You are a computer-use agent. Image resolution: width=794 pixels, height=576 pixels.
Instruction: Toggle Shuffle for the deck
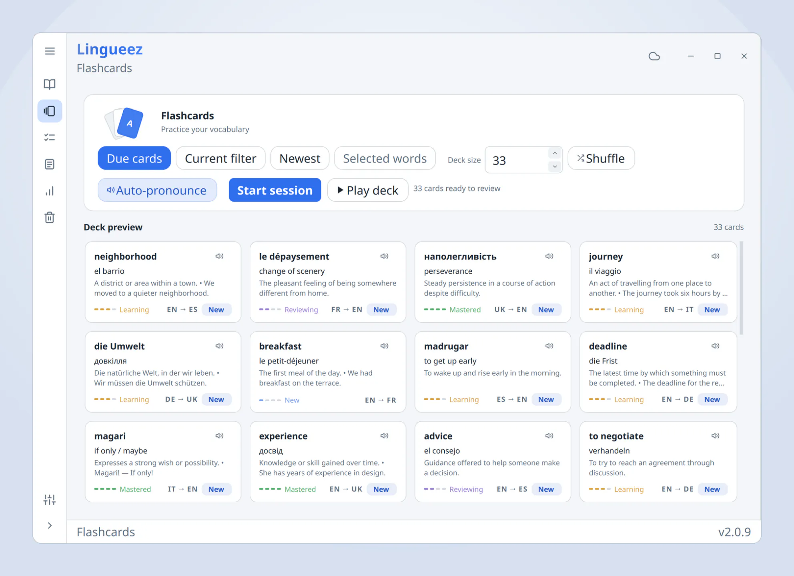[x=601, y=158]
